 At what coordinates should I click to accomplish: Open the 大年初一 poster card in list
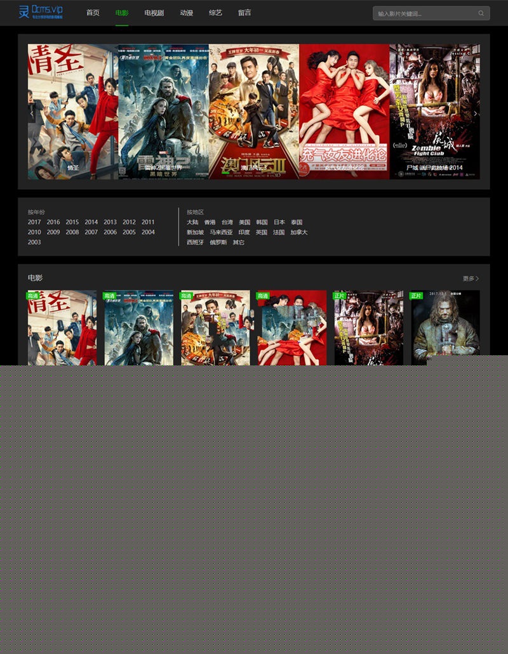coord(215,328)
